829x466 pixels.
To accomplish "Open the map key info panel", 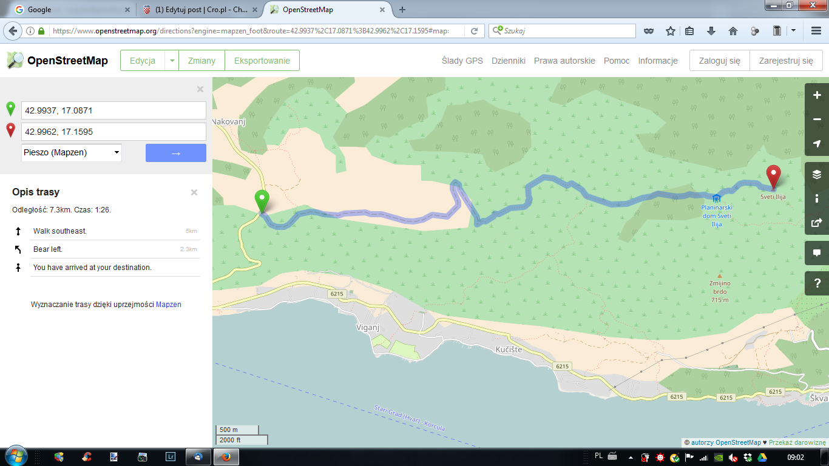I will point(817,198).
